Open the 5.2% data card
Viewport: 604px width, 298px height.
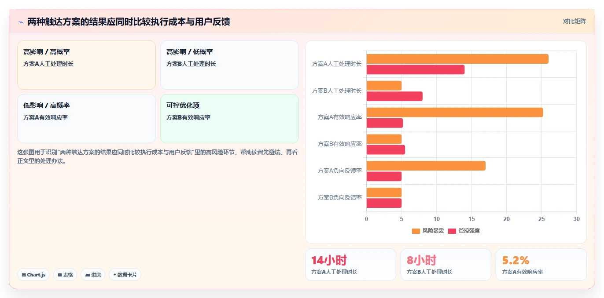(541, 265)
